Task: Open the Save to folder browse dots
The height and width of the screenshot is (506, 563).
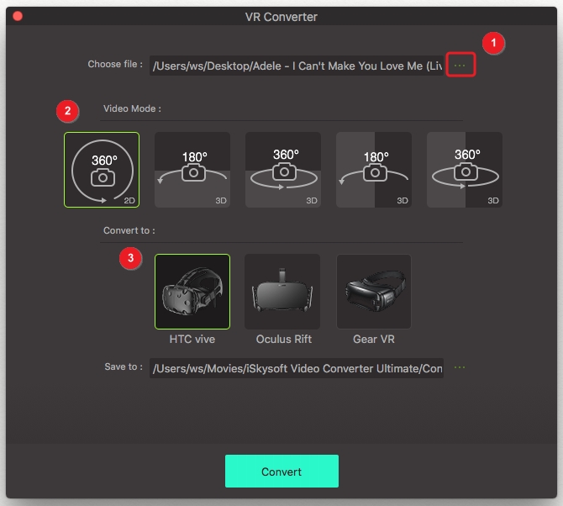Action: pyautogui.click(x=460, y=367)
